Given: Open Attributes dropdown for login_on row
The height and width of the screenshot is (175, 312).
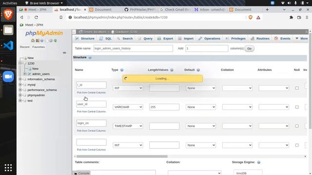Looking at the screenshot, I should click(274, 126).
